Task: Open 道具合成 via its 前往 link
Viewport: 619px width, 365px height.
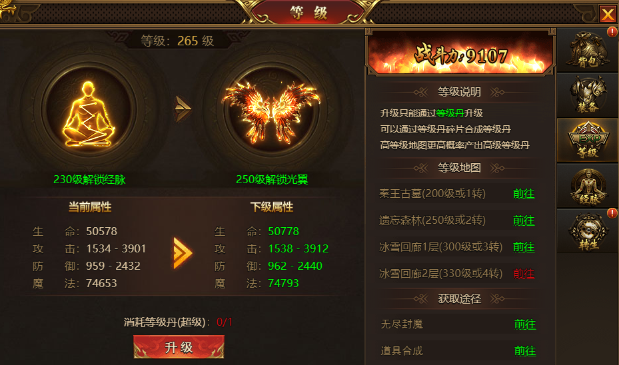Action: (525, 351)
